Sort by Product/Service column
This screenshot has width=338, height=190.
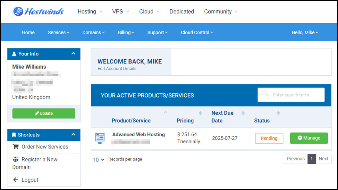(x=131, y=121)
